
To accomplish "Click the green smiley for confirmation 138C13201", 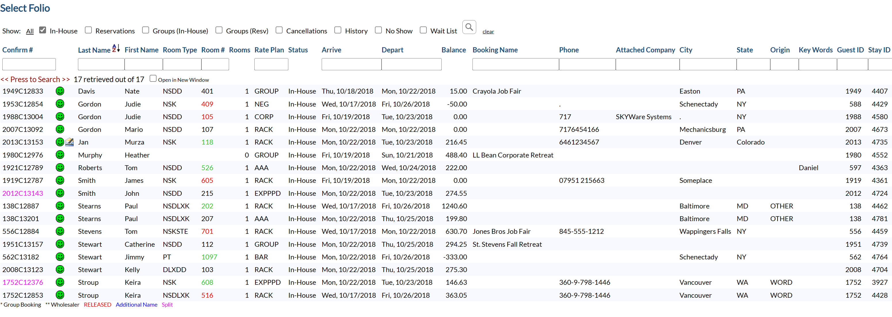I will pos(60,219).
